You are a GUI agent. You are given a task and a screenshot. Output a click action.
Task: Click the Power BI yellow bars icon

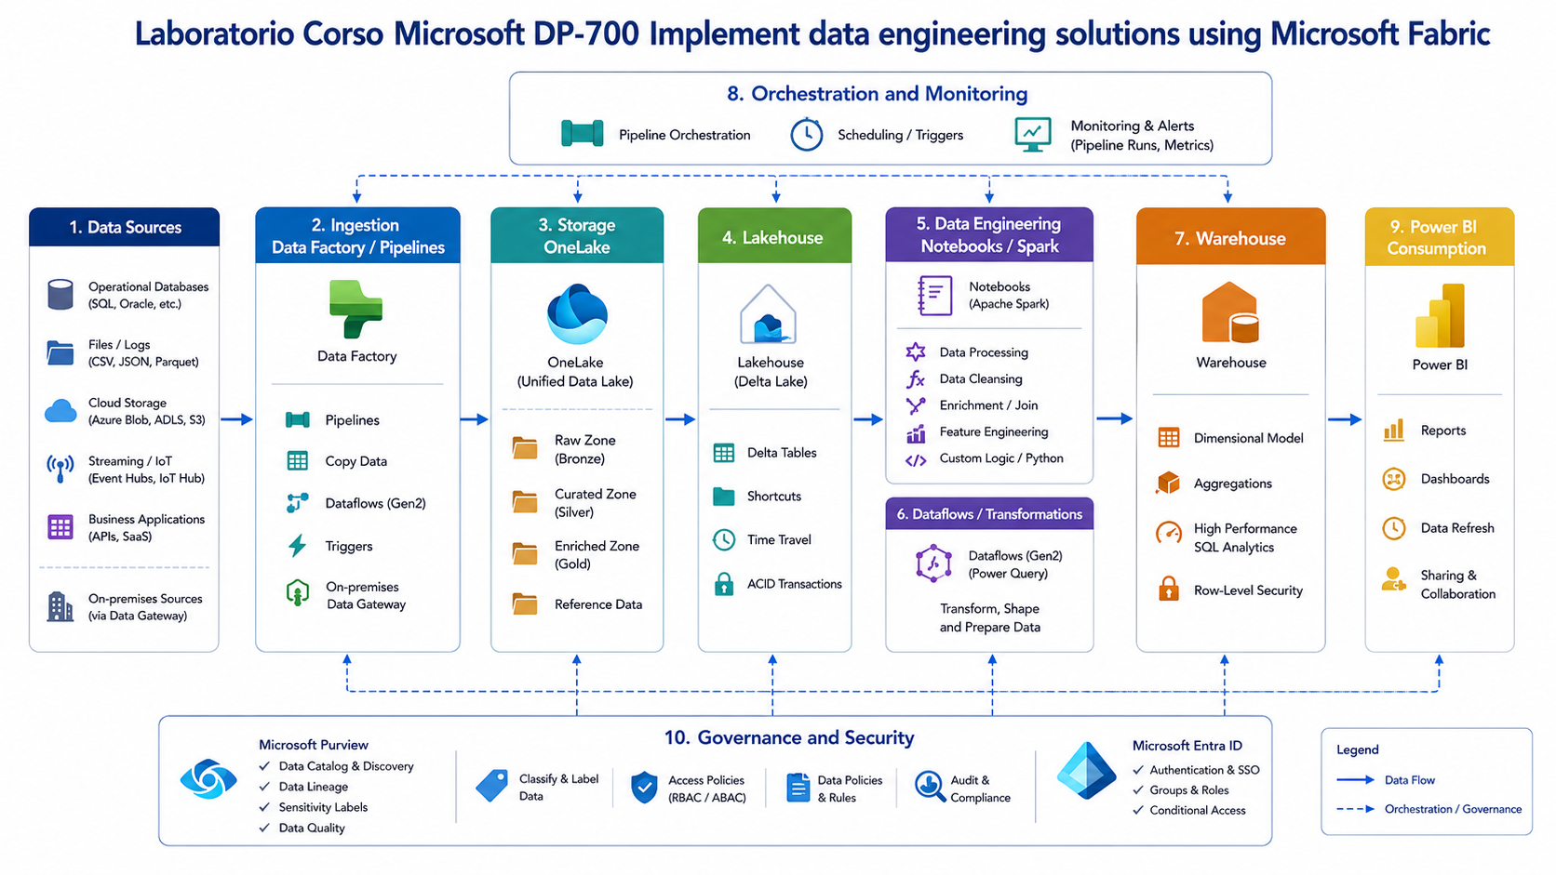point(1440,316)
